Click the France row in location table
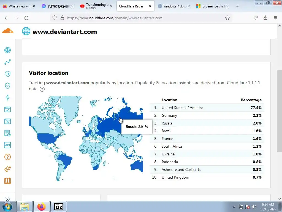 point(207,139)
